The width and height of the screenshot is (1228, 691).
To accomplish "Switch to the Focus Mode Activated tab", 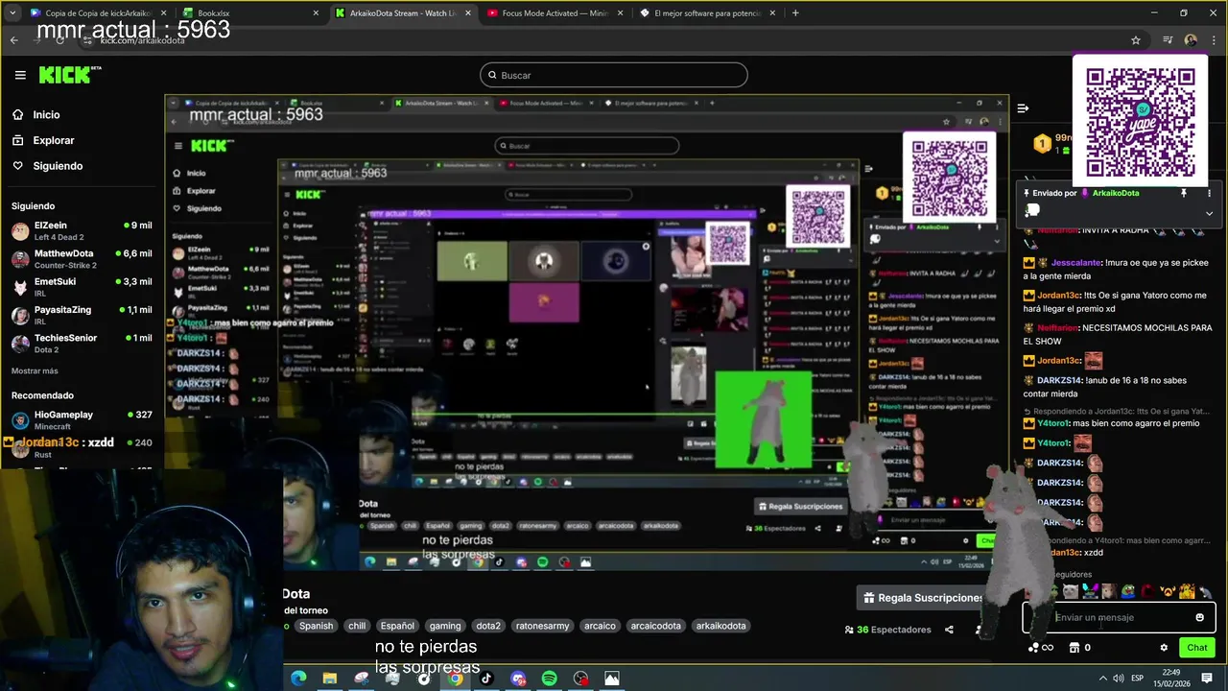I will click(556, 13).
